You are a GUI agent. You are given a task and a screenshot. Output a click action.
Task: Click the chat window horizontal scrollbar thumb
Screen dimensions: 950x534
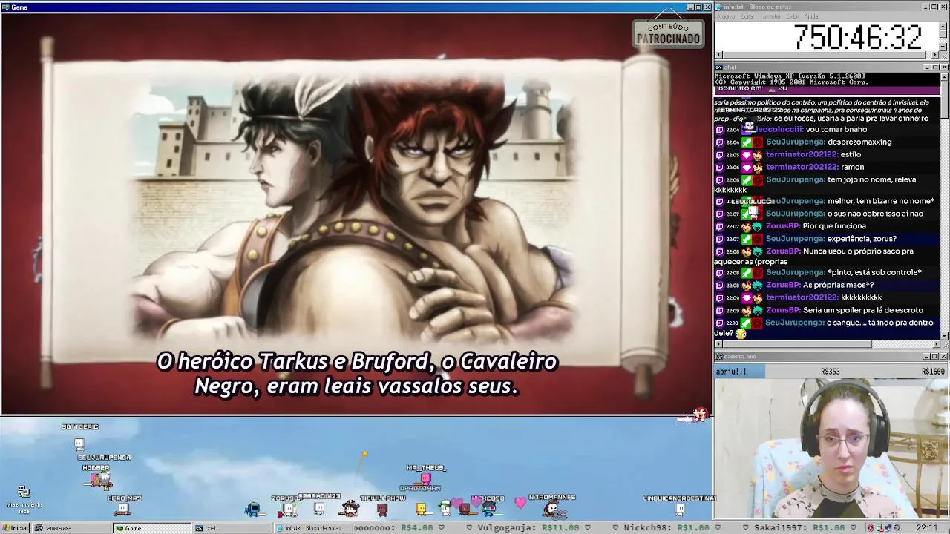coord(796,343)
